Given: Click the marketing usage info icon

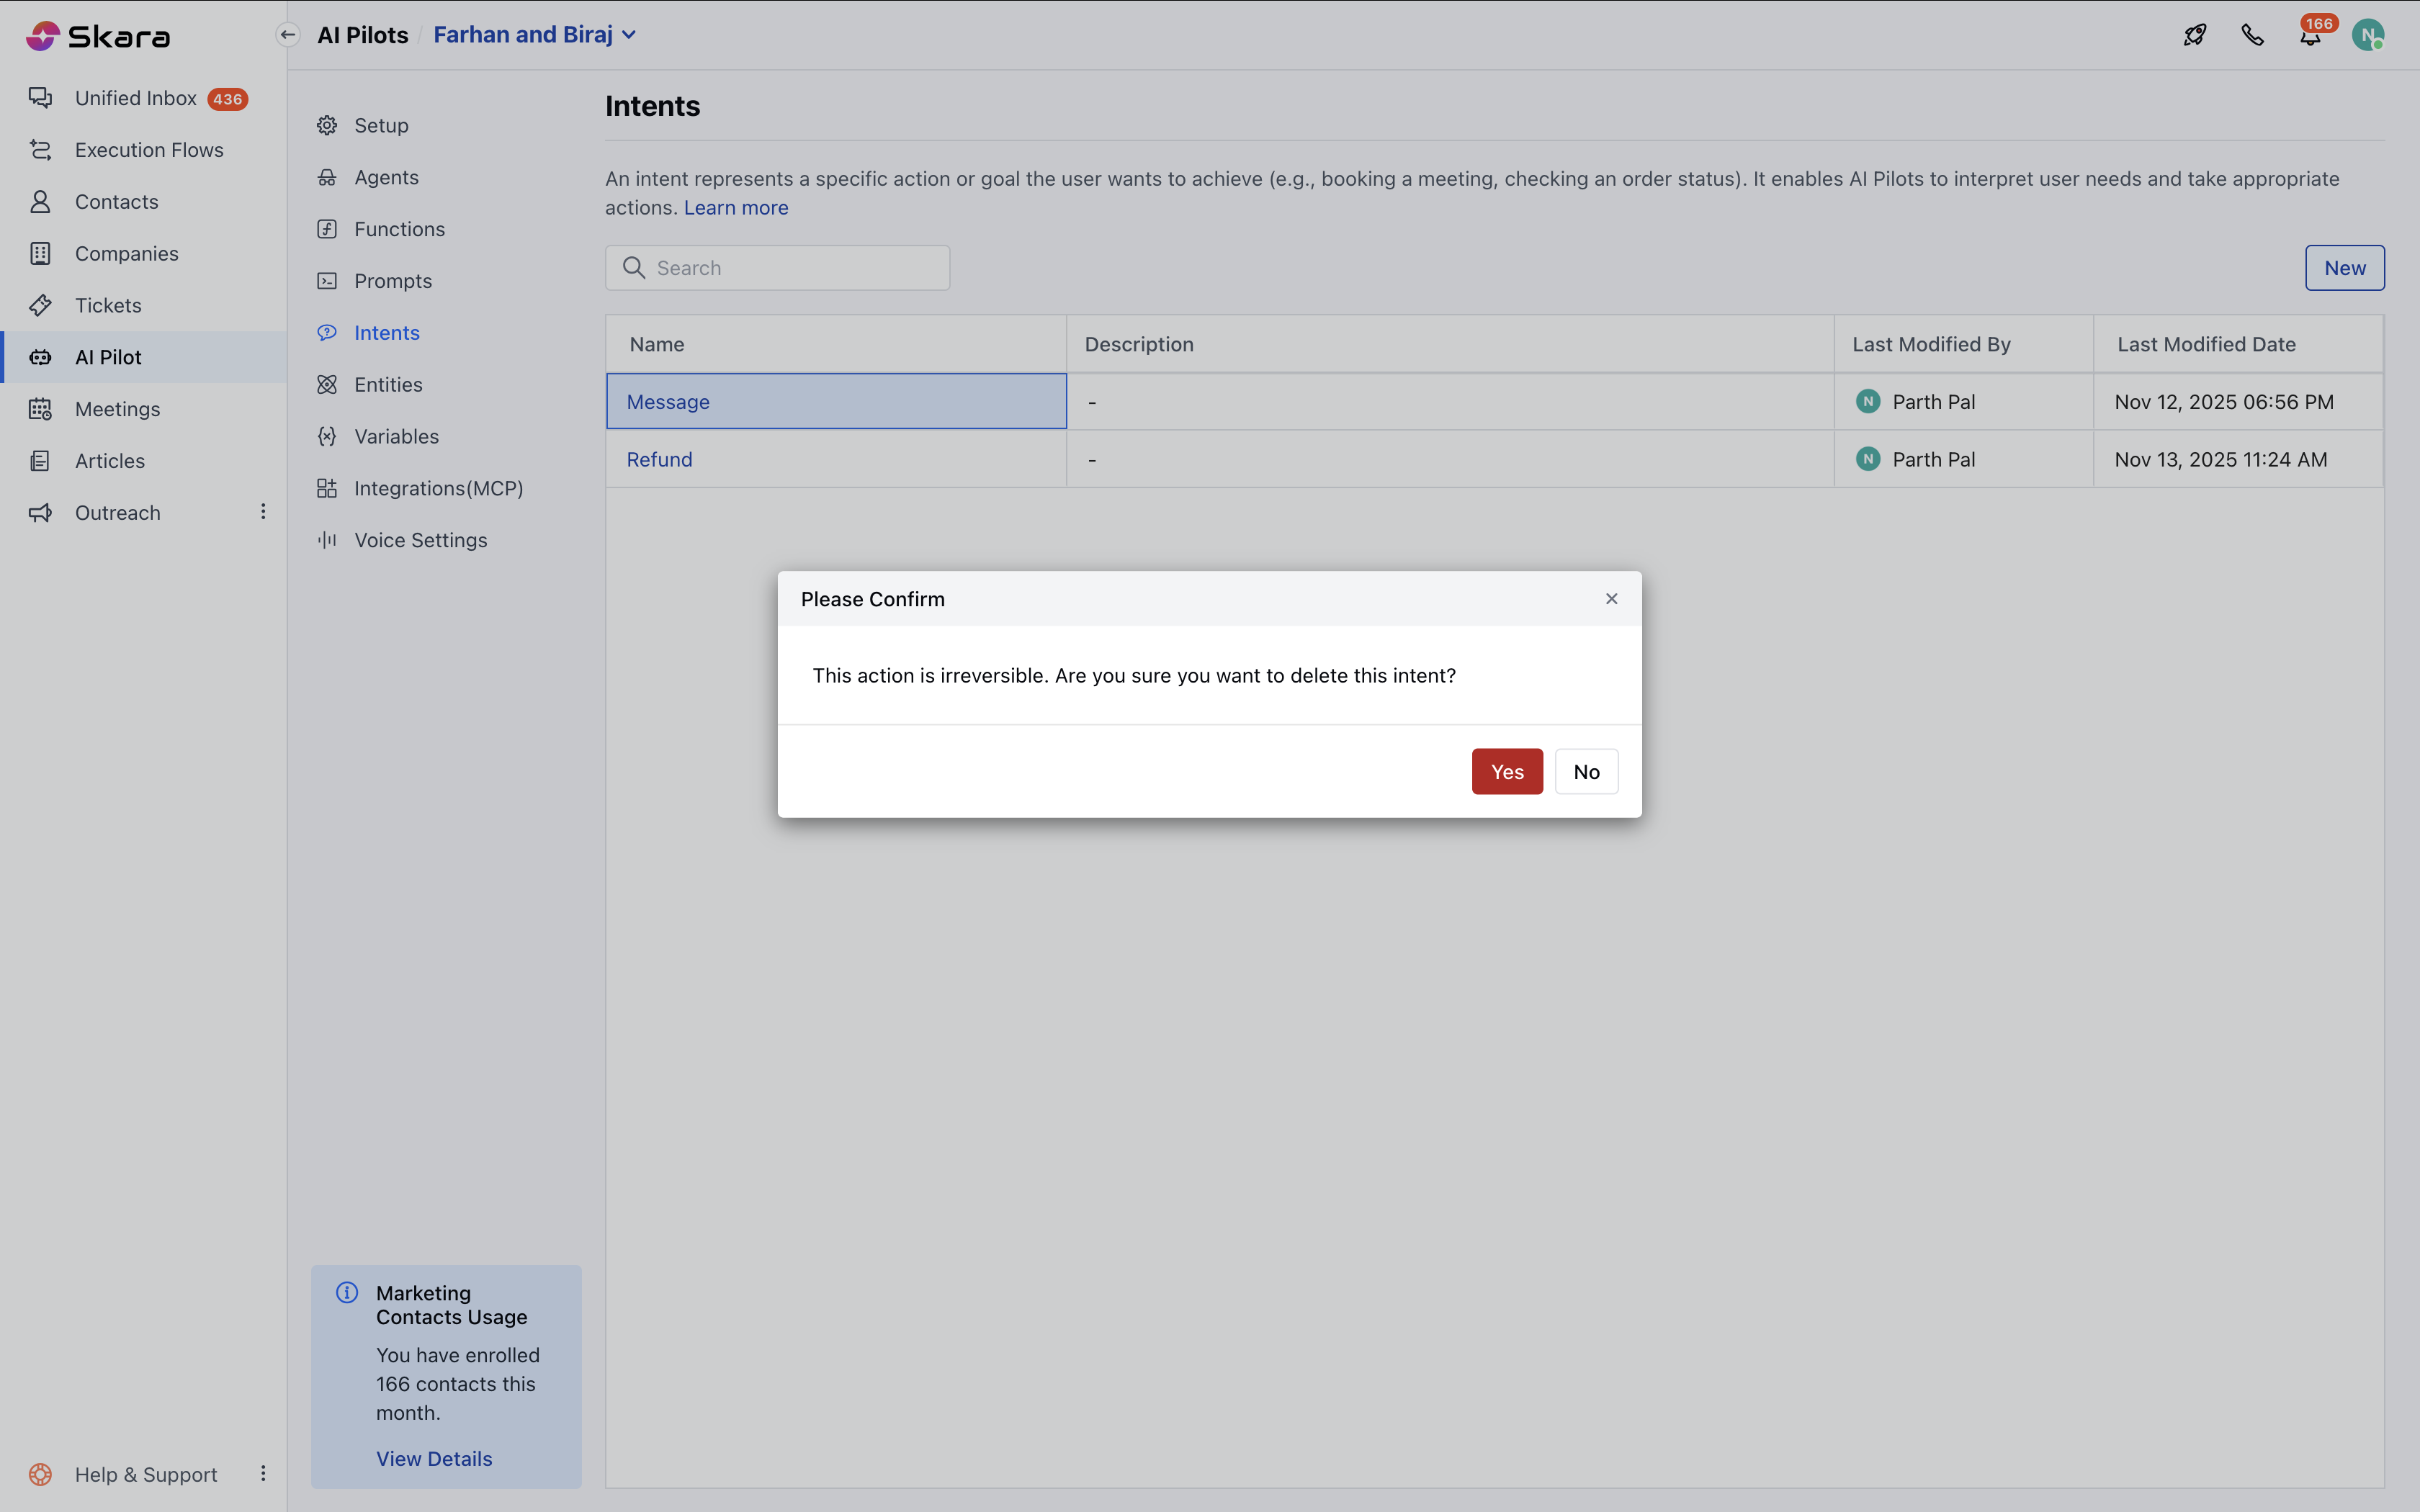Looking at the screenshot, I should point(347,1292).
